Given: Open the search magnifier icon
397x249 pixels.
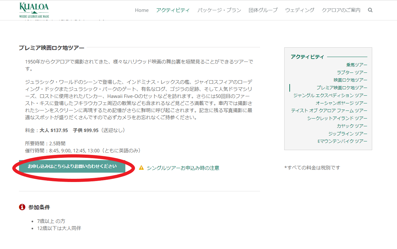Looking at the screenshot, I should (x=370, y=10).
